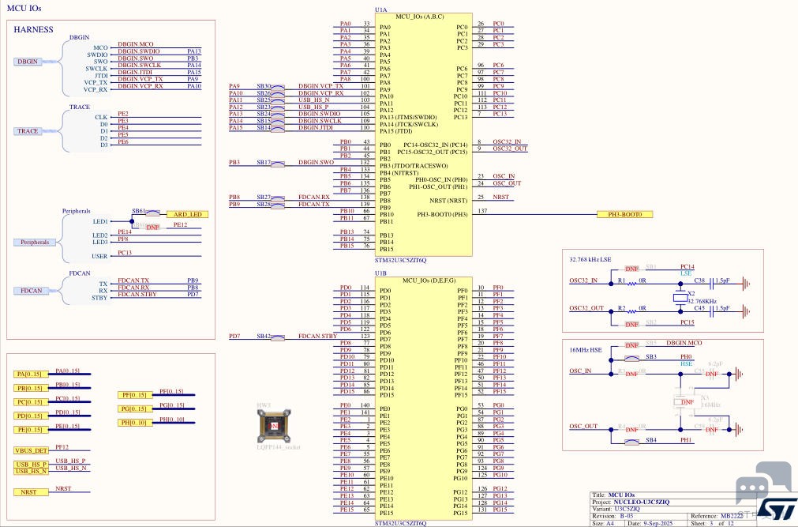Click 'DBGIN.MCO' net label in the harness
The image size is (798, 527).
pyautogui.click(x=136, y=44)
